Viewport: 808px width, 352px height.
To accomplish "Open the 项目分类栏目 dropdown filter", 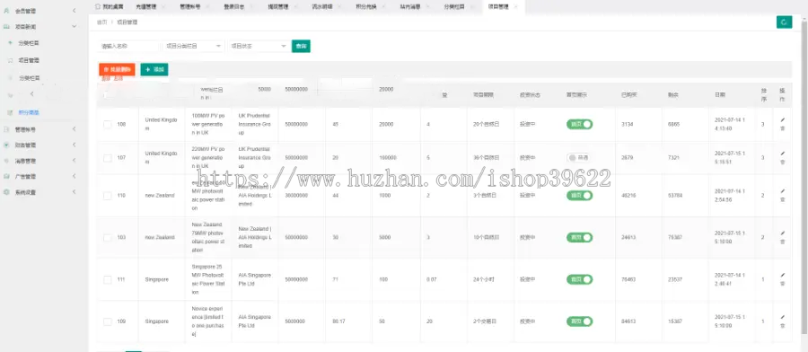I will [x=193, y=46].
